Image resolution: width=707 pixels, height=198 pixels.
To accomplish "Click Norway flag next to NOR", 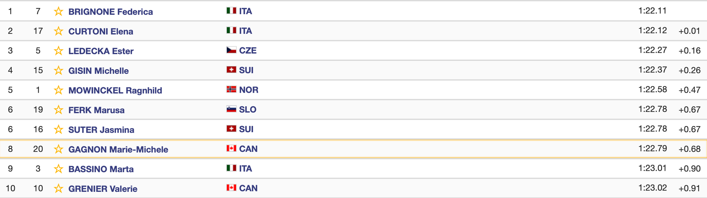I will (x=231, y=89).
